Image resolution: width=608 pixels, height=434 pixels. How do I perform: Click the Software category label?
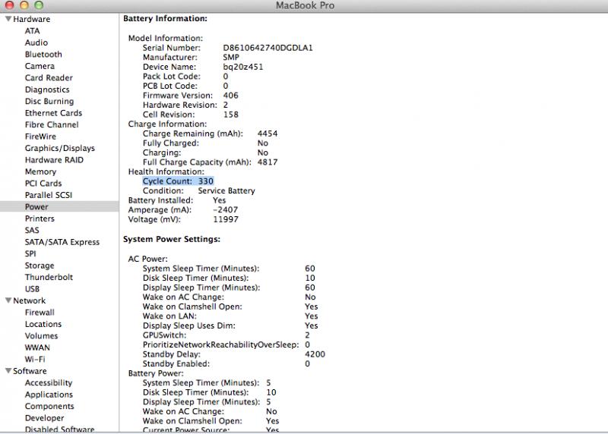point(30,371)
